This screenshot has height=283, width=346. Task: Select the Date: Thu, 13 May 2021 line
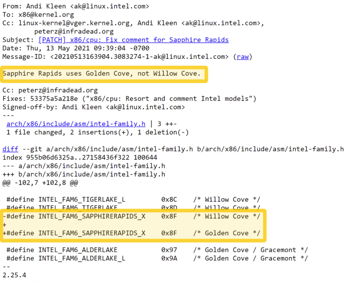(76, 48)
